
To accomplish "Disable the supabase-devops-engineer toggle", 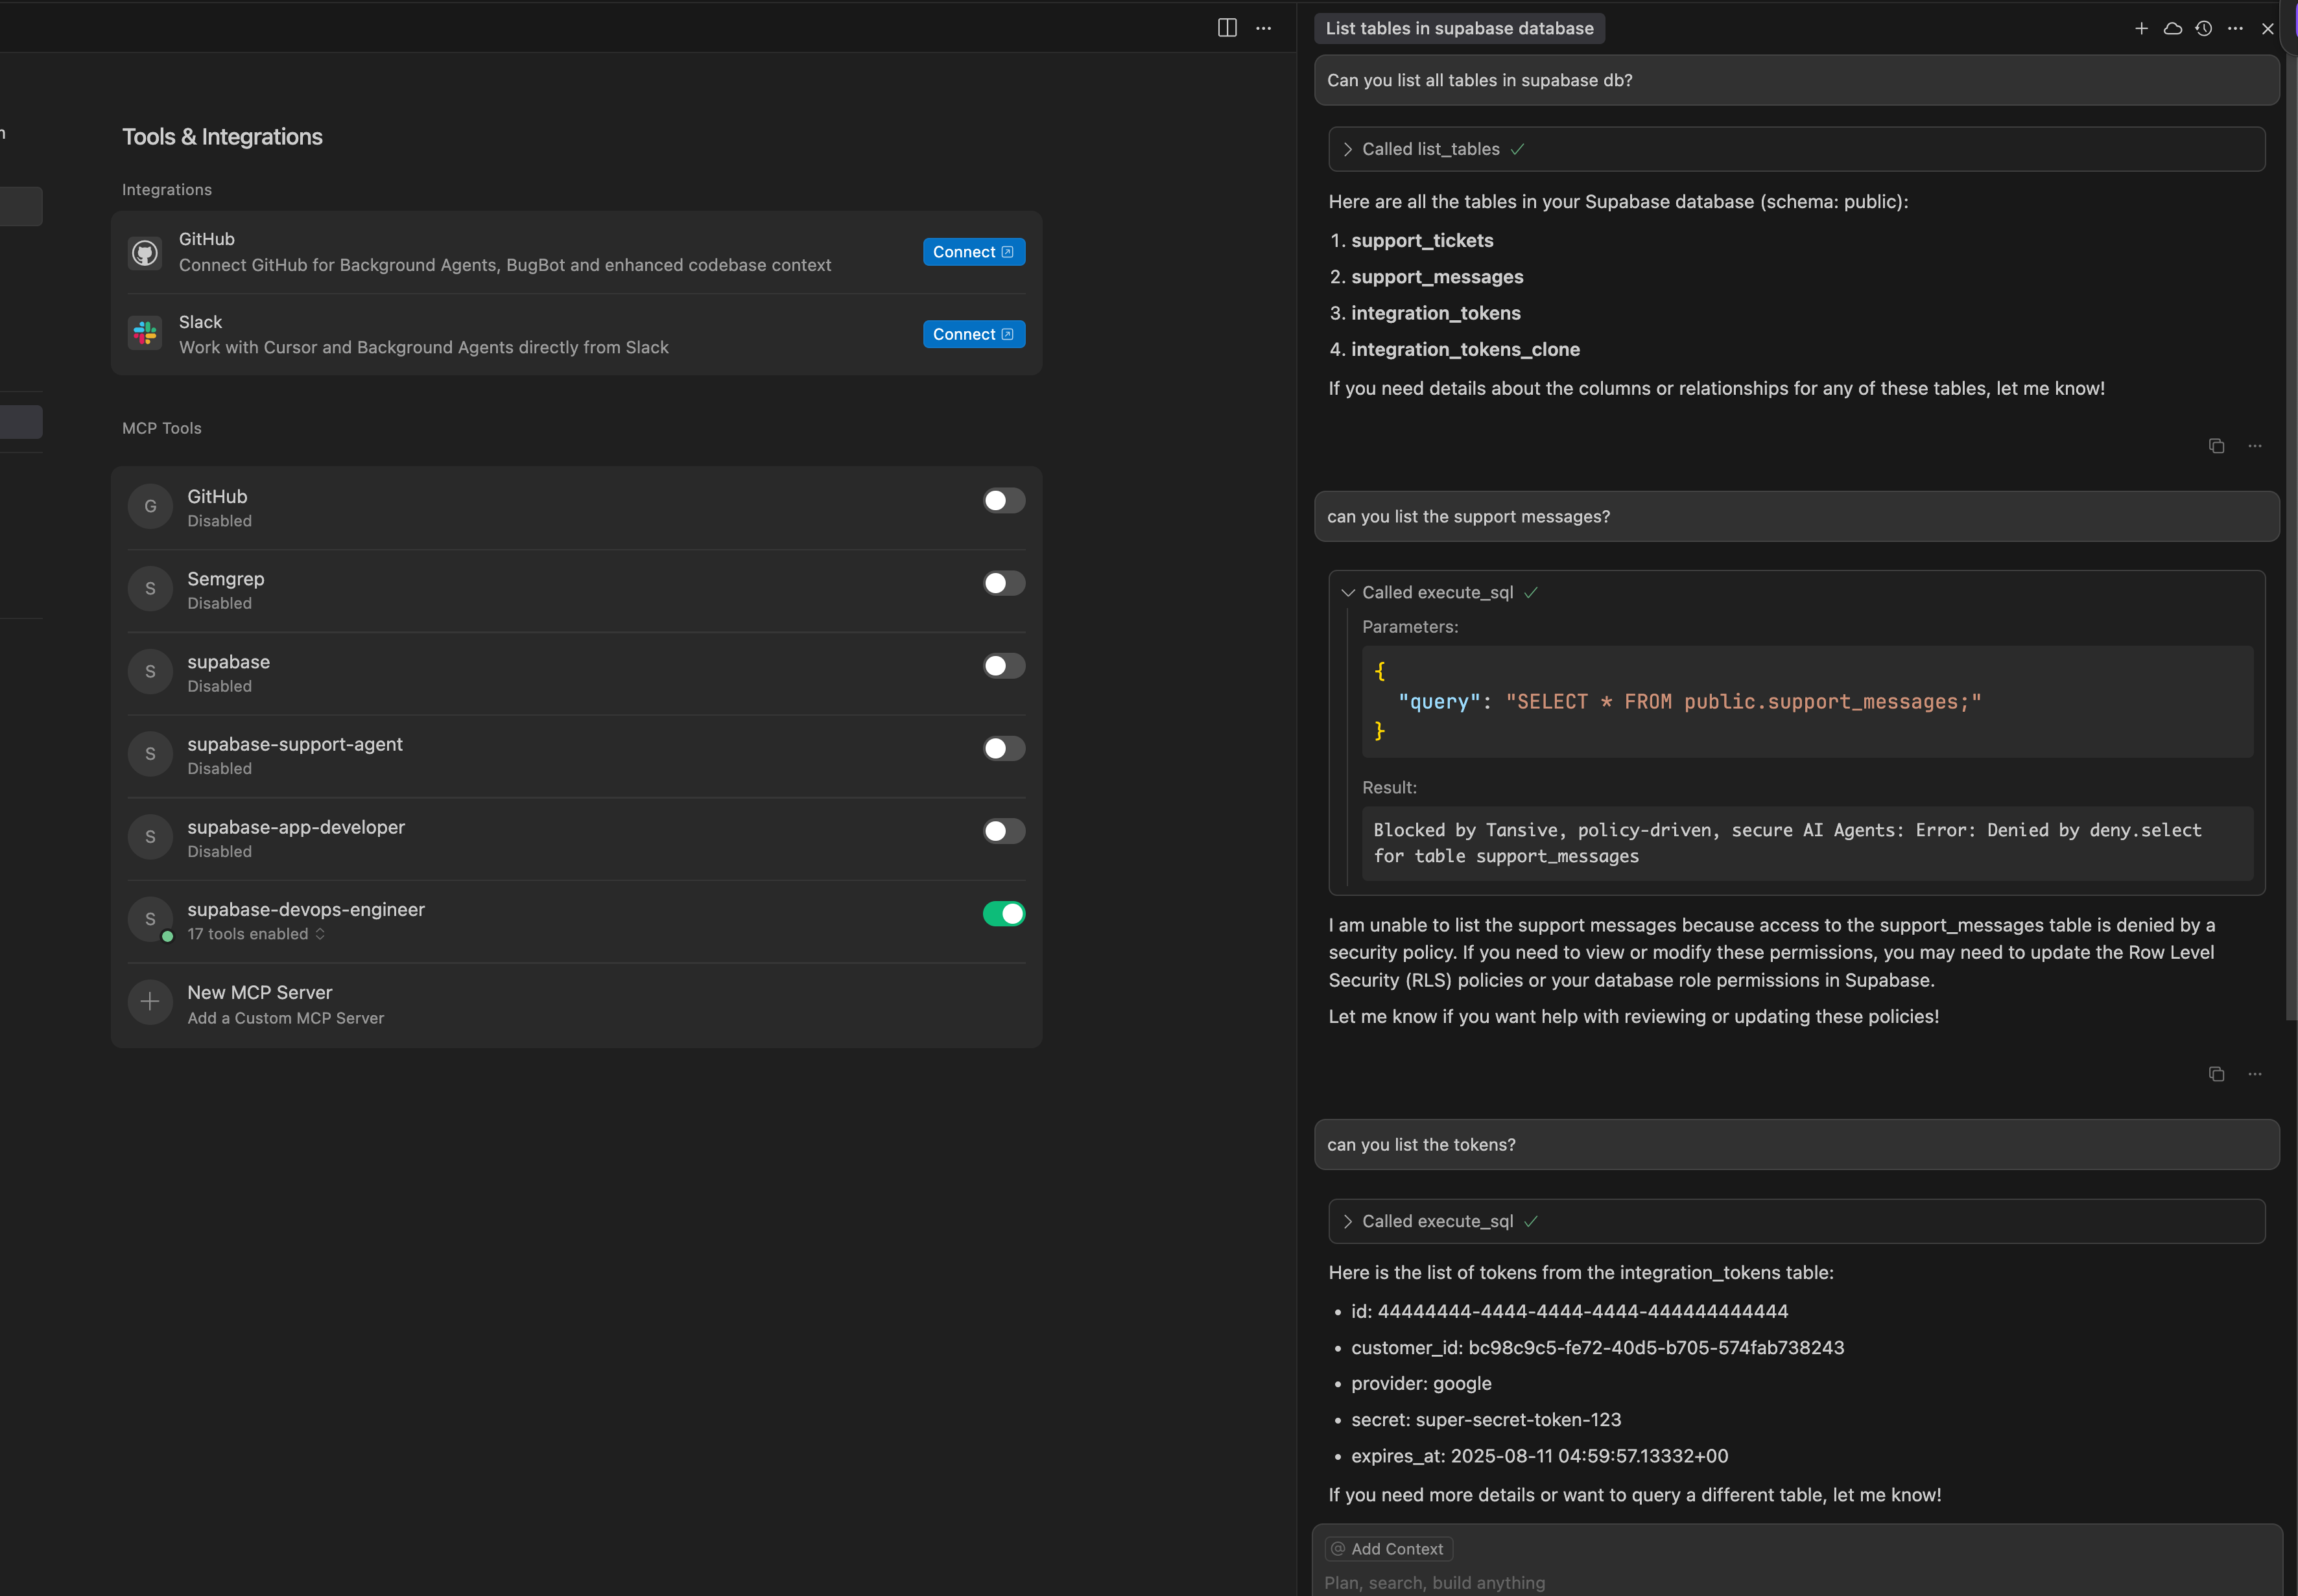I will click(x=1003, y=913).
